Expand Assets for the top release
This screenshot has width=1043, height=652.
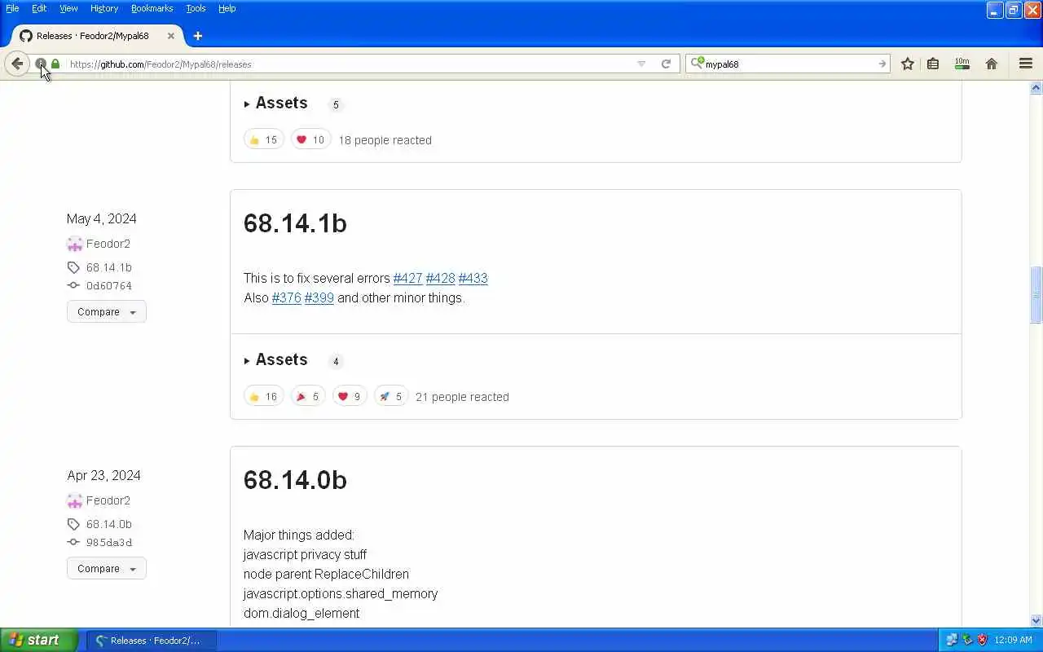(x=275, y=104)
